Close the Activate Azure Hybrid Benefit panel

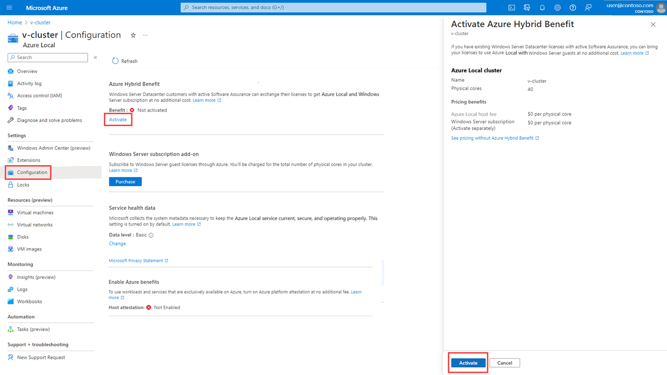pyautogui.click(x=653, y=25)
